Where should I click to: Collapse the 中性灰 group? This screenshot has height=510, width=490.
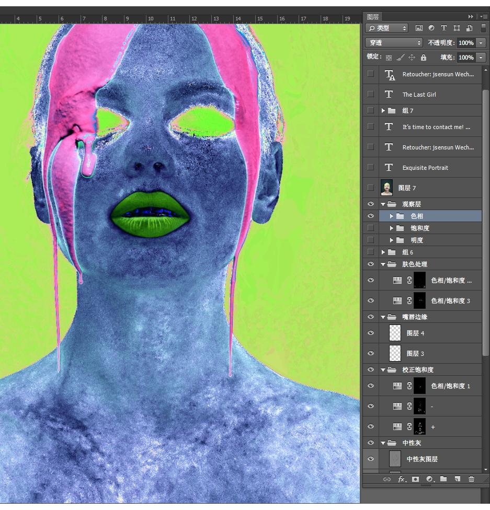click(x=383, y=443)
